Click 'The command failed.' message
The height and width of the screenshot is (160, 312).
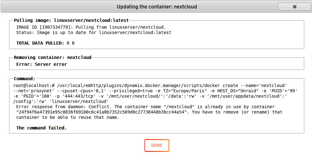(x=41, y=128)
